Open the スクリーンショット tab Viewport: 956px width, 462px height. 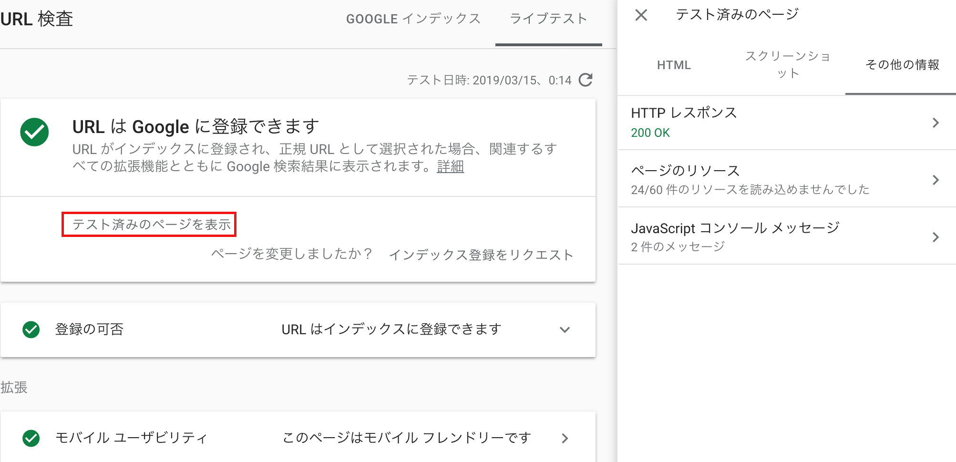click(788, 65)
